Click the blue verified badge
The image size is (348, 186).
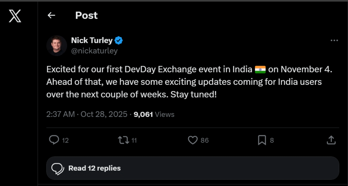click(x=119, y=41)
